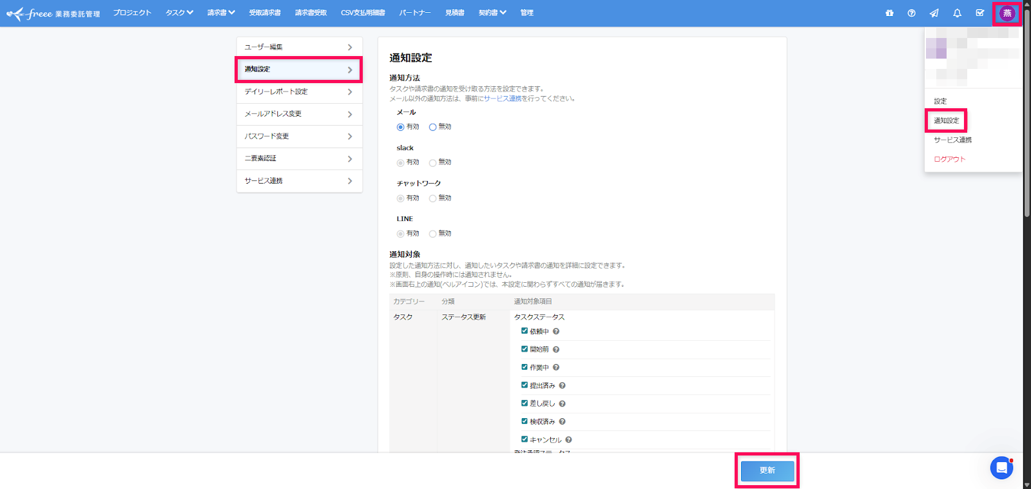Expand the タスク dropdown in top navigation
Screen dimensions: 1031x489
(179, 13)
